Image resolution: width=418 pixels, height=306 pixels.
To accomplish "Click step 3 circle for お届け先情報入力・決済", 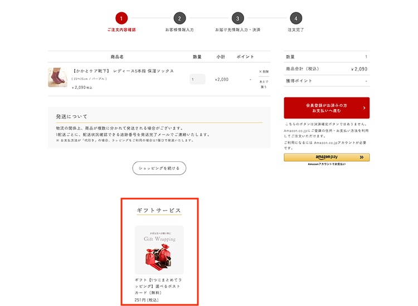I will [x=237, y=18].
